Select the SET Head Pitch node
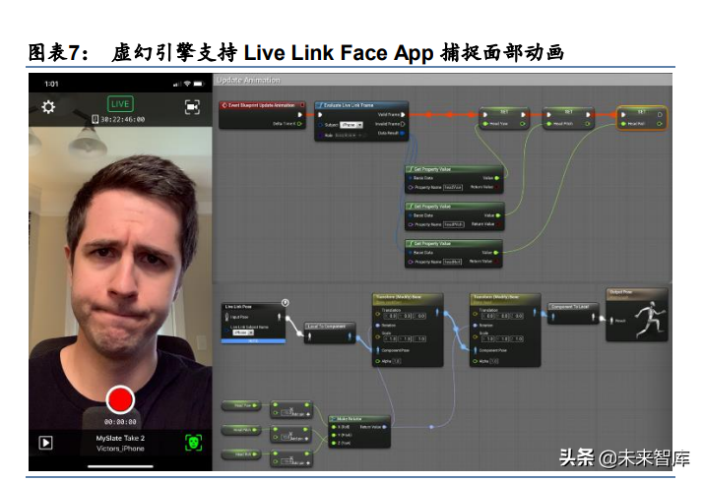The image size is (704, 482). coord(568,118)
